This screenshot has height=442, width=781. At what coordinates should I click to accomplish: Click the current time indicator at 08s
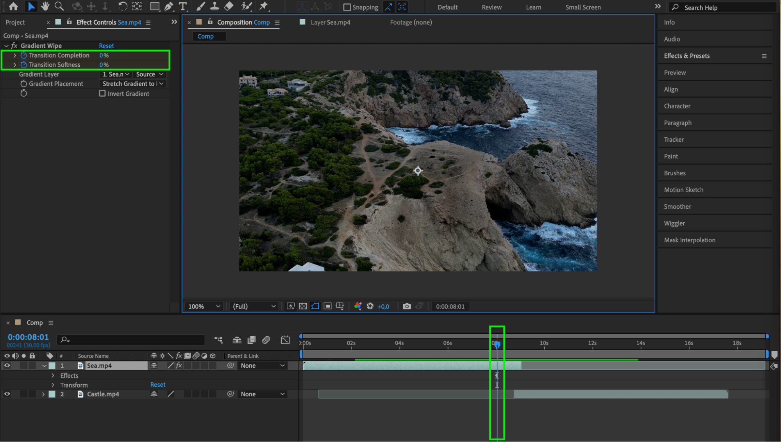(497, 344)
